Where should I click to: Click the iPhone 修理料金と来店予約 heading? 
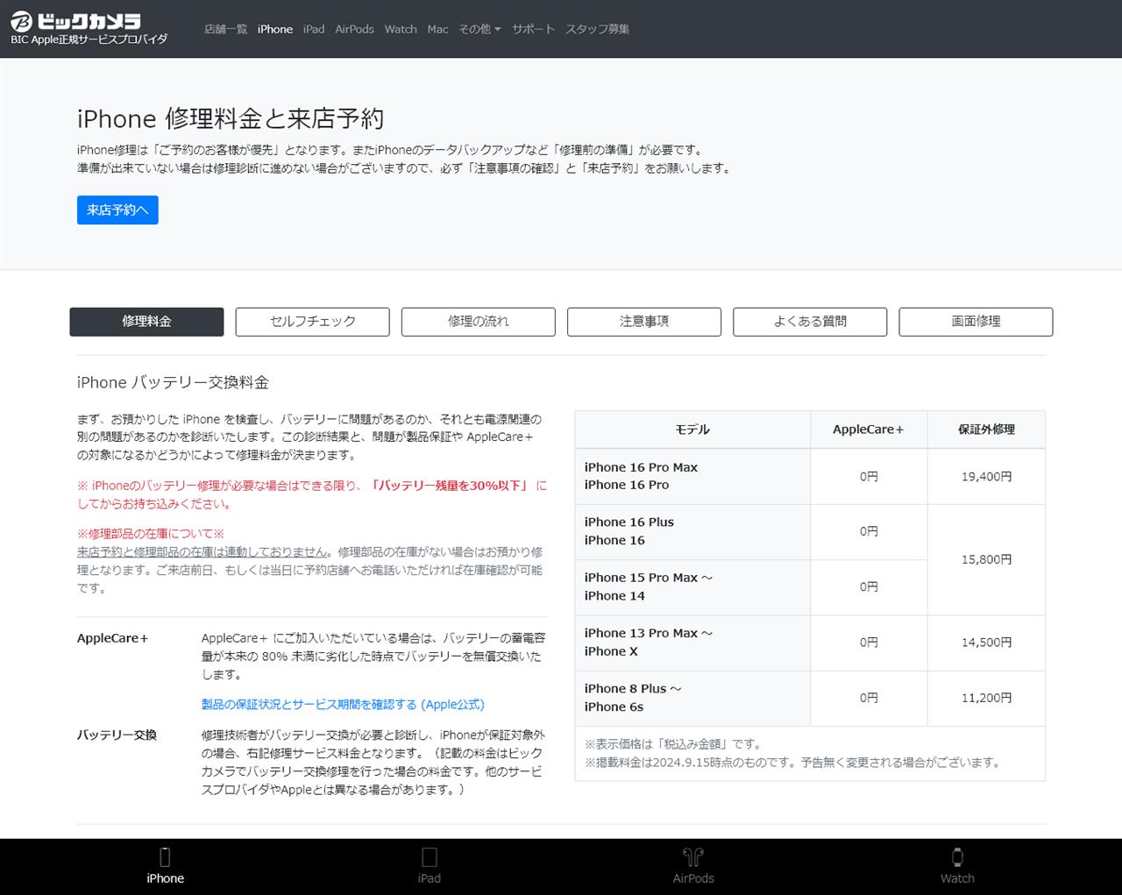click(x=231, y=118)
